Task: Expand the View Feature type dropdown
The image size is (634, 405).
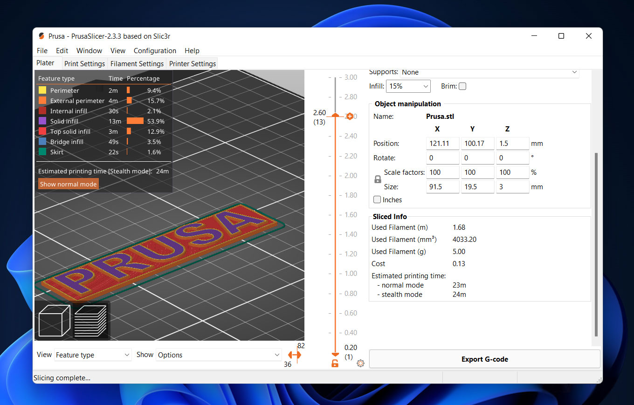Action: pyautogui.click(x=92, y=355)
